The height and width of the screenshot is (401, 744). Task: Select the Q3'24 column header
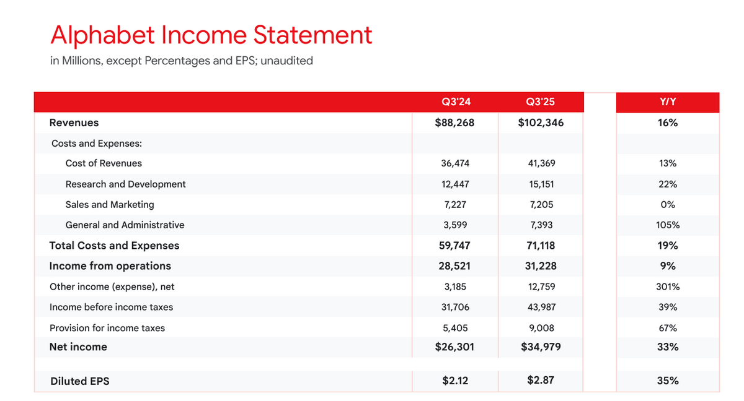[x=454, y=102]
